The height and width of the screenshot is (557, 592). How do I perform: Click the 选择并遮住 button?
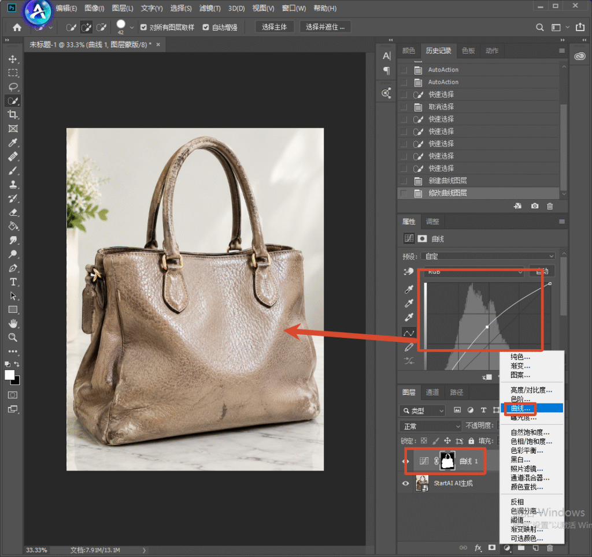coord(325,27)
